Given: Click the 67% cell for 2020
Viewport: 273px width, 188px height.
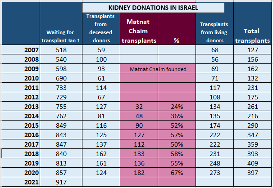Looking at the screenshot, I should [x=177, y=173].
